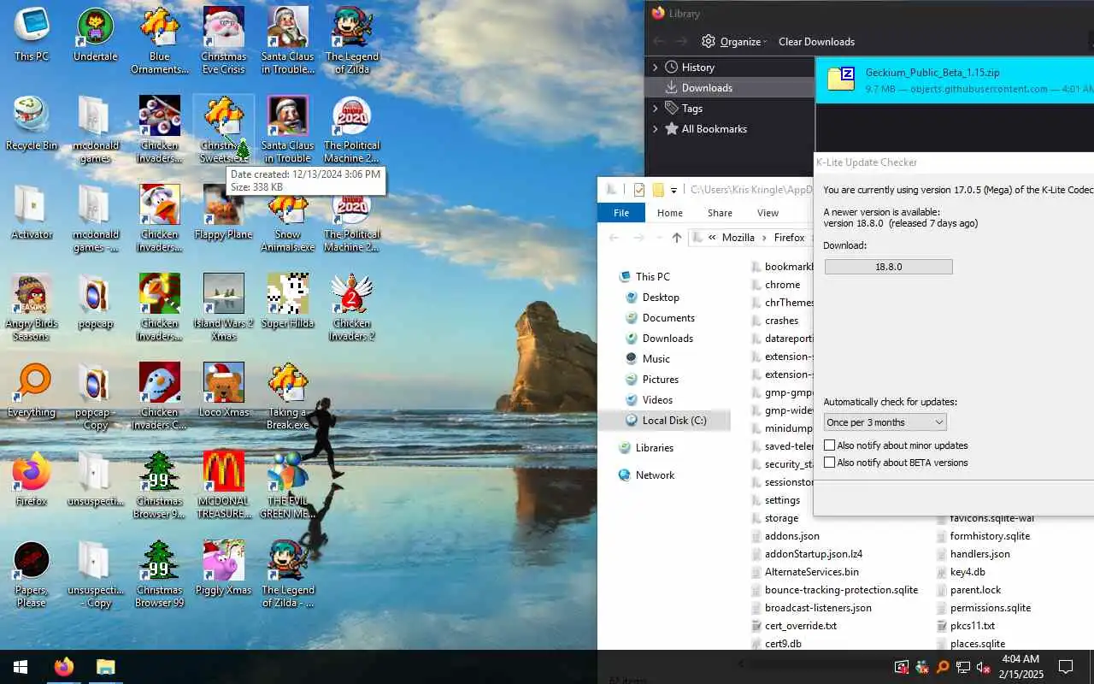Select the Geckium_Public_Beta_1.15.zip download entry
1094x684 pixels.
point(955,80)
